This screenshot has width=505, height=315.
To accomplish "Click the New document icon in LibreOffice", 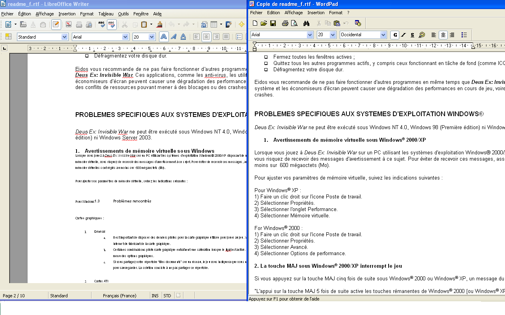I will 8,24.
